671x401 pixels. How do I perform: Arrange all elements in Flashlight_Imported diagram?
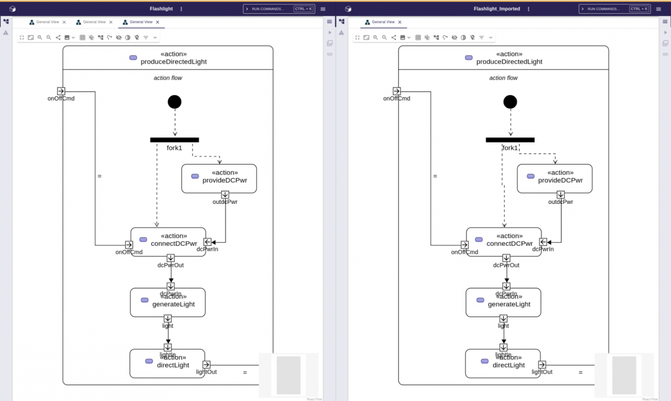pyautogui.click(x=436, y=38)
